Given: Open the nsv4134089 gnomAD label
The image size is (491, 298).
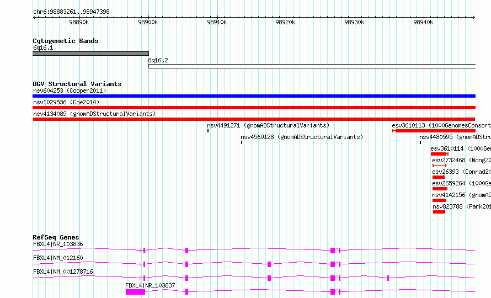Looking at the screenshot, I should [94, 114].
